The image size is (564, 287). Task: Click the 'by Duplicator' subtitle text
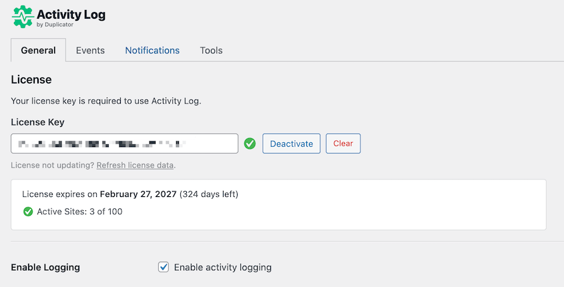point(54,25)
